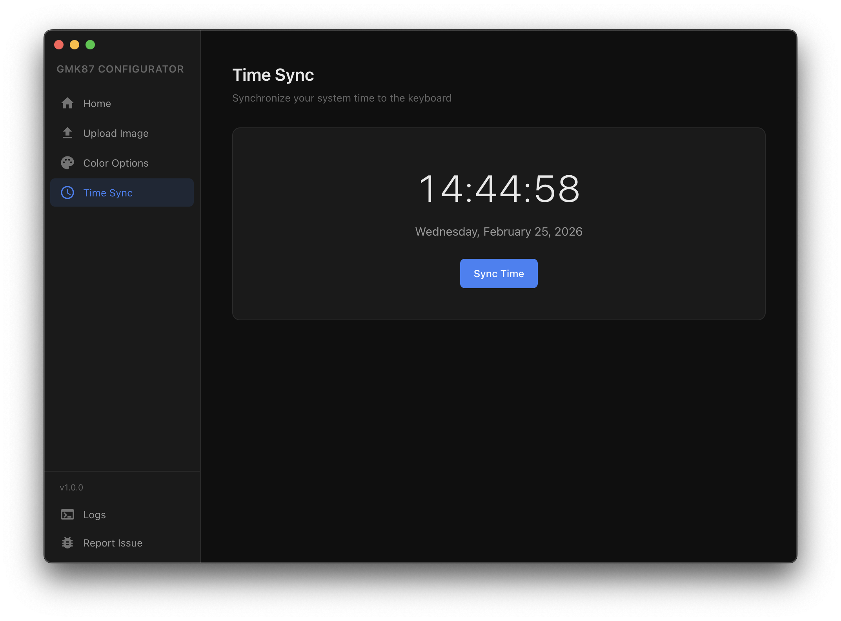The height and width of the screenshot is (621, 841).
Task: Click the v1.0.0 version label
Action: pos(71,487)
